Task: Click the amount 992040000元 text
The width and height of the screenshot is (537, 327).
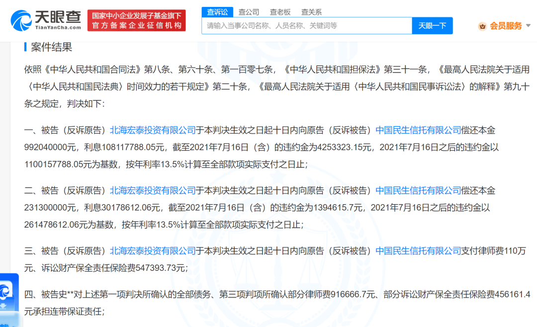Action: 50,147
